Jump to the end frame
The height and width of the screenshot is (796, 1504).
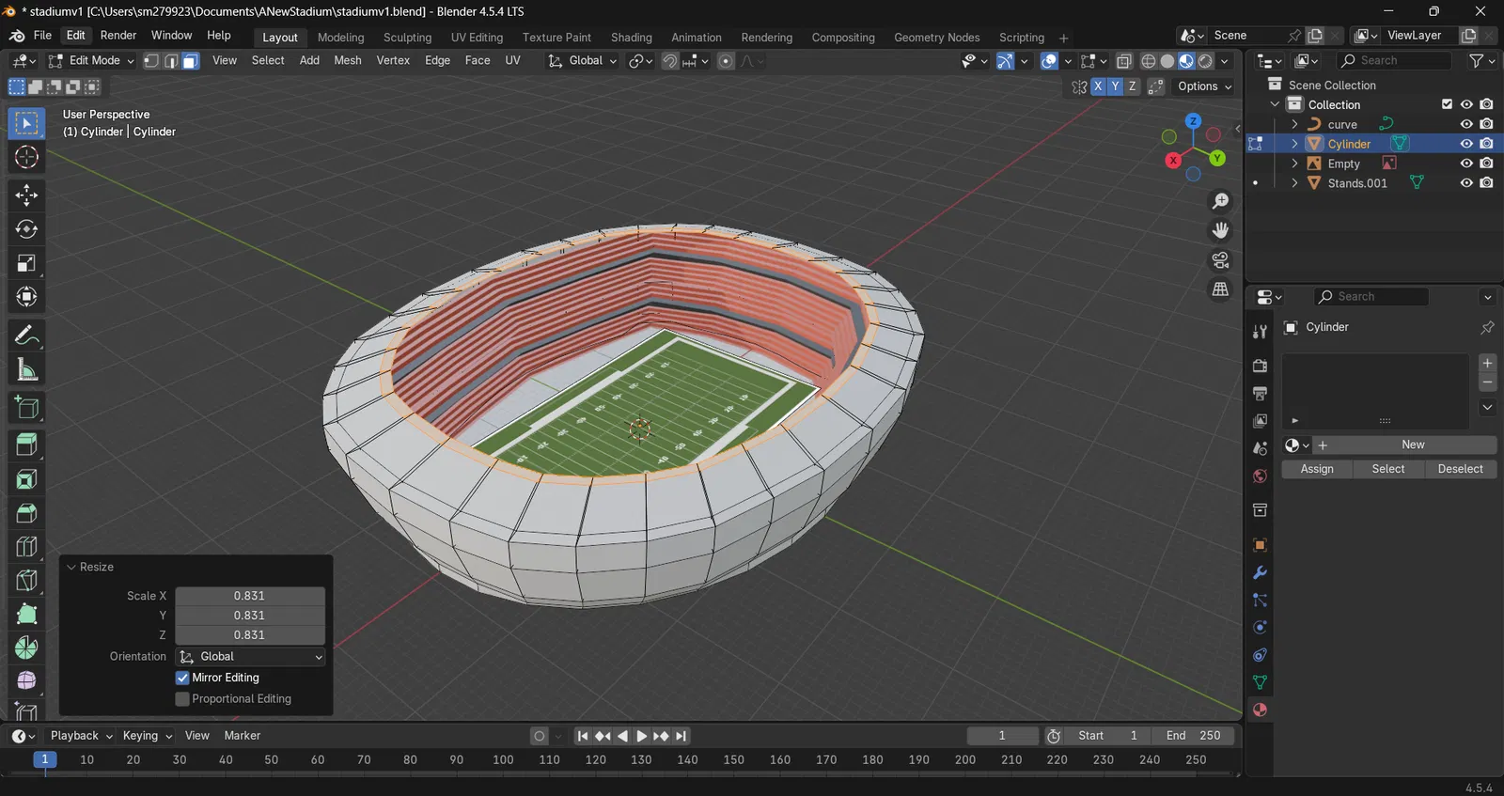(681, 736)
